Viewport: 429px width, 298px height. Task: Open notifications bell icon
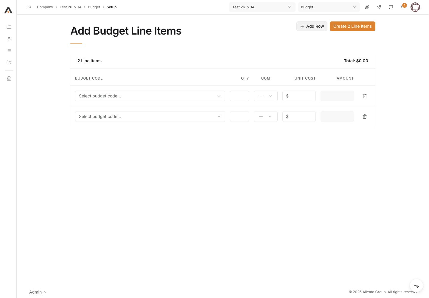point(403,7)
